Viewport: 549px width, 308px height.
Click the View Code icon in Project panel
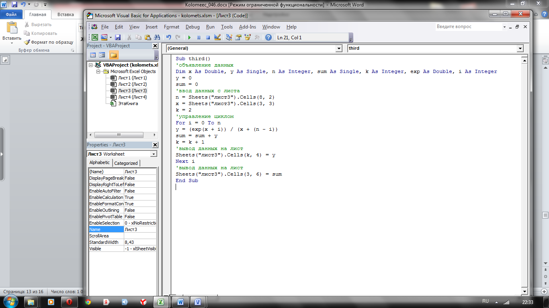point(93,55)
